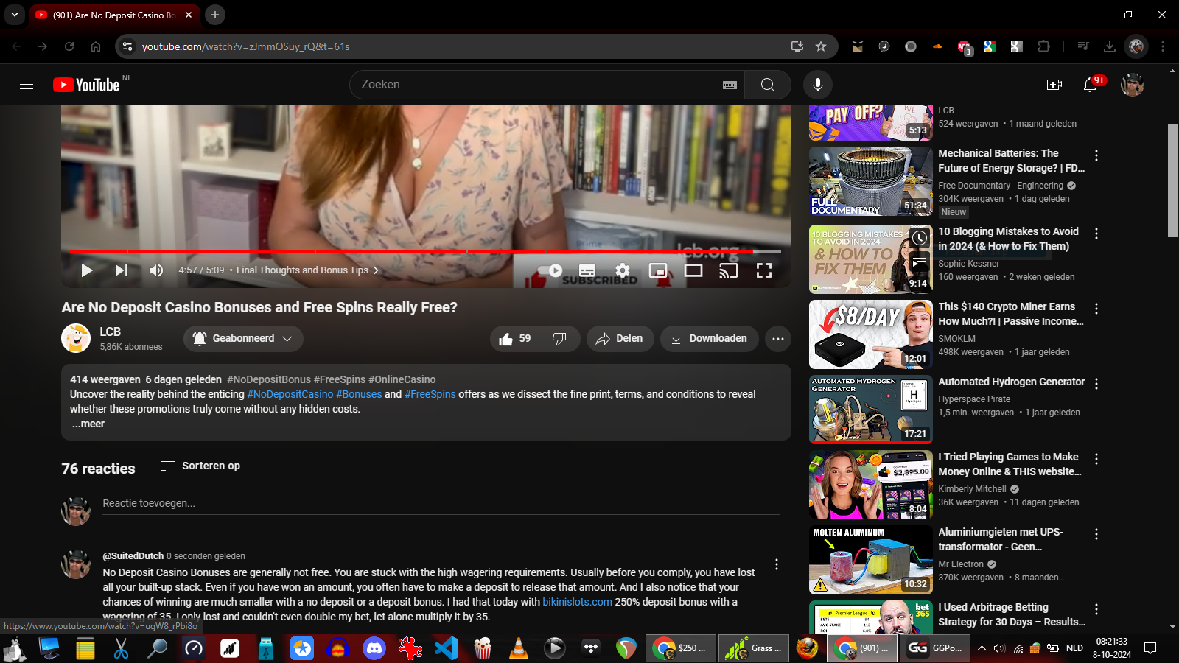
Task: Open options for Mechanical Batteries video
Action: point(1096,155)
